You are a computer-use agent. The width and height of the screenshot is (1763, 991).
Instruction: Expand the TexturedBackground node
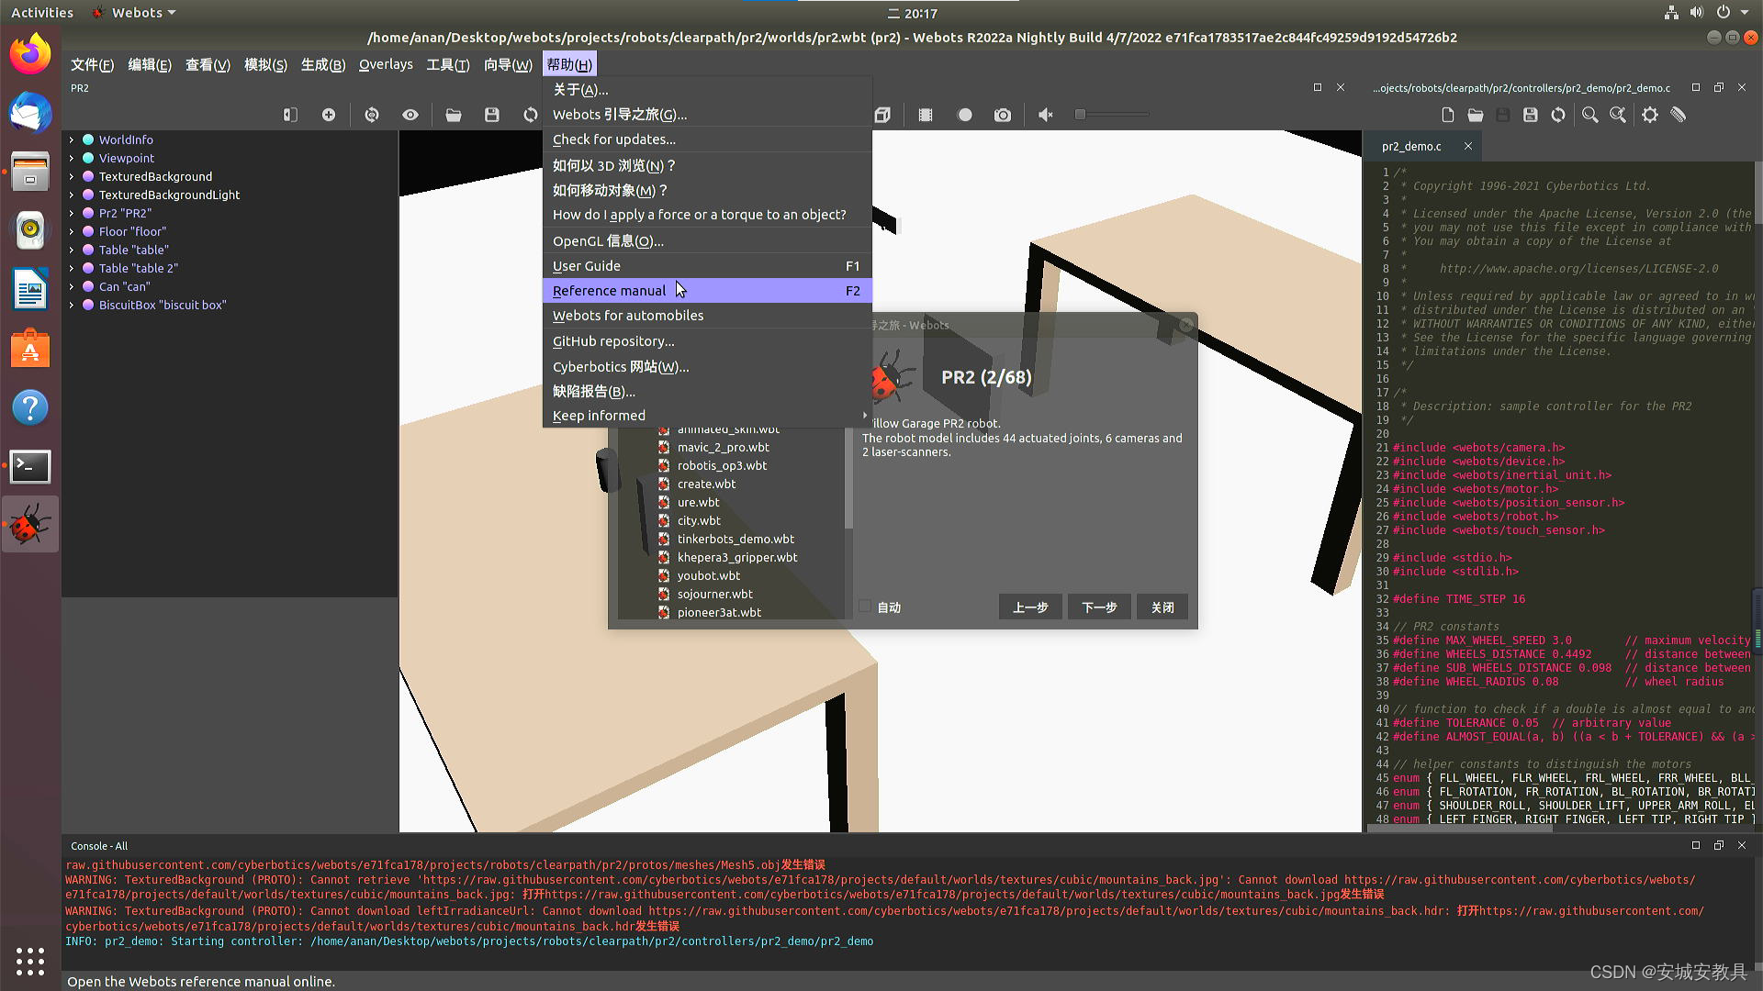pos(71,176)
